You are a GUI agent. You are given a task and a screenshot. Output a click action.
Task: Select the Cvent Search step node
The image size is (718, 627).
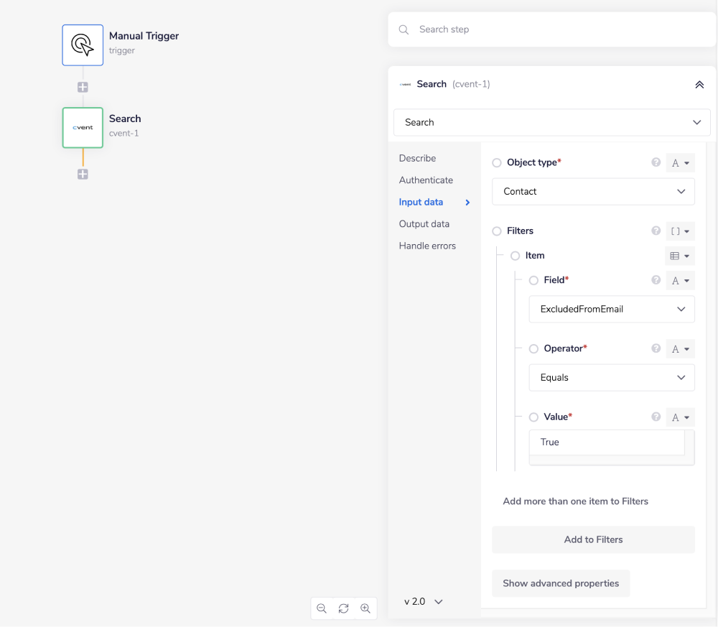click(x=83, y=128)
